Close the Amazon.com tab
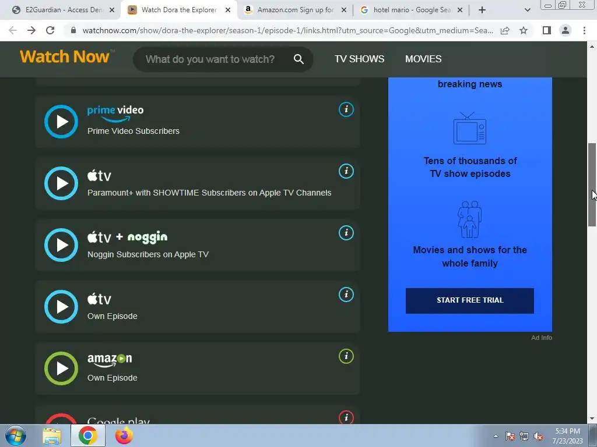The height and width of the screenshot is (447, 597). coord(344,10)
